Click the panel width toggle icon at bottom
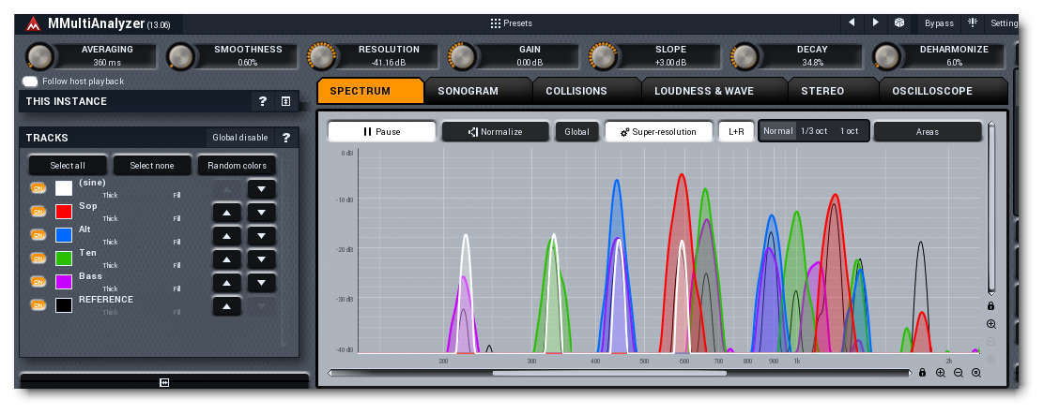Viewport: 1044px width, 414px height. click(x=164, y=382)
